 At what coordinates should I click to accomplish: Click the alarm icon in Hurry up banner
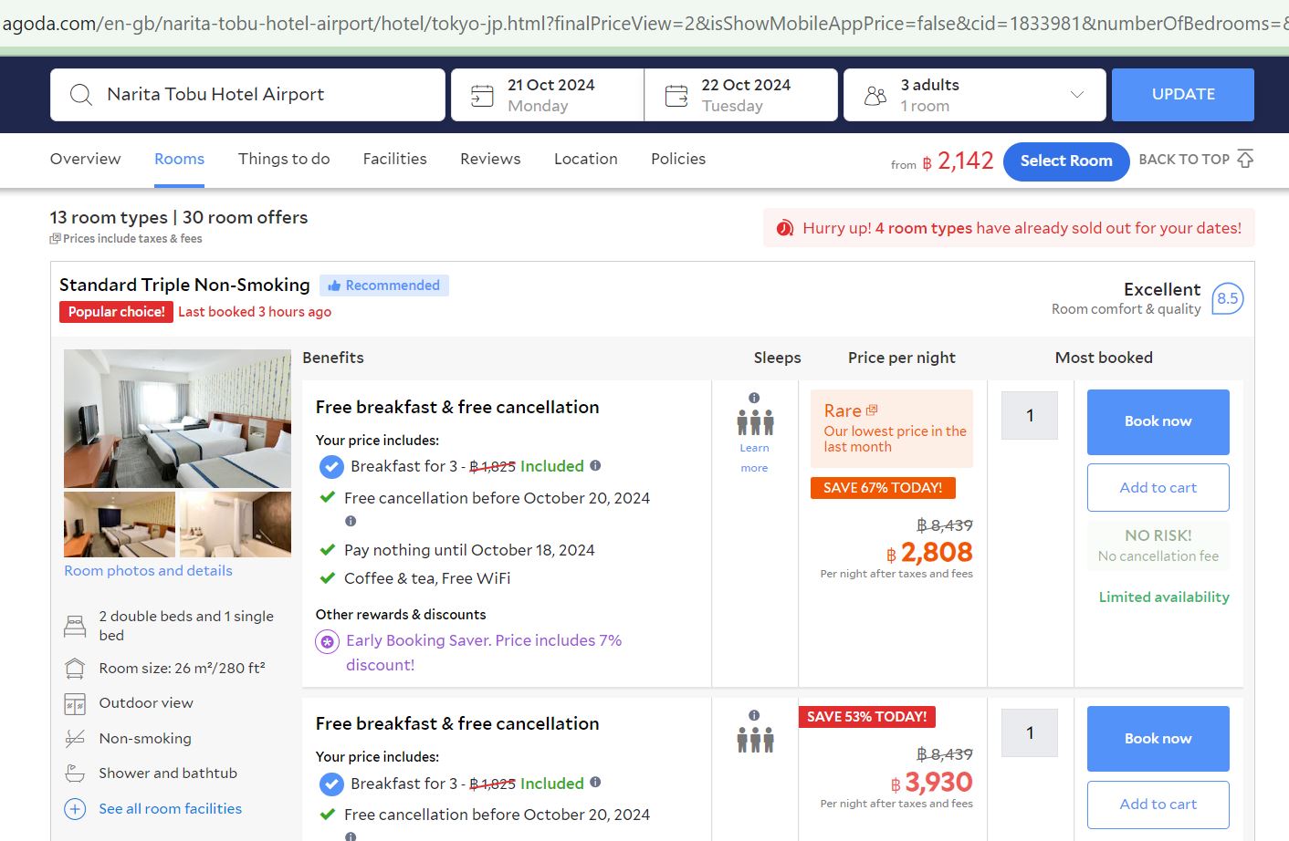tap(785, 228)
